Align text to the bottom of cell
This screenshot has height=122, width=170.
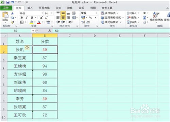tap(68, 13)
